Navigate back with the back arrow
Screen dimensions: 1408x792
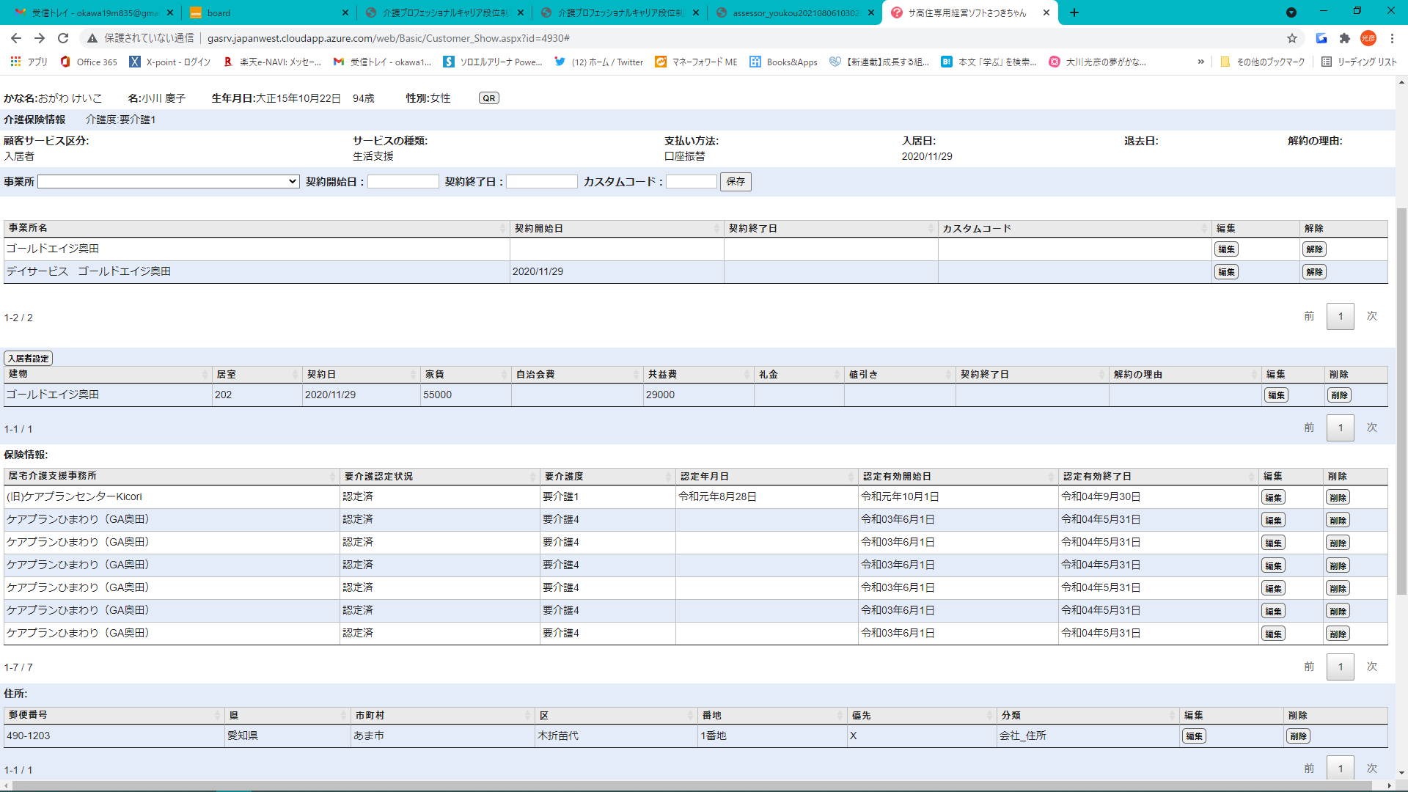[16, 38]
